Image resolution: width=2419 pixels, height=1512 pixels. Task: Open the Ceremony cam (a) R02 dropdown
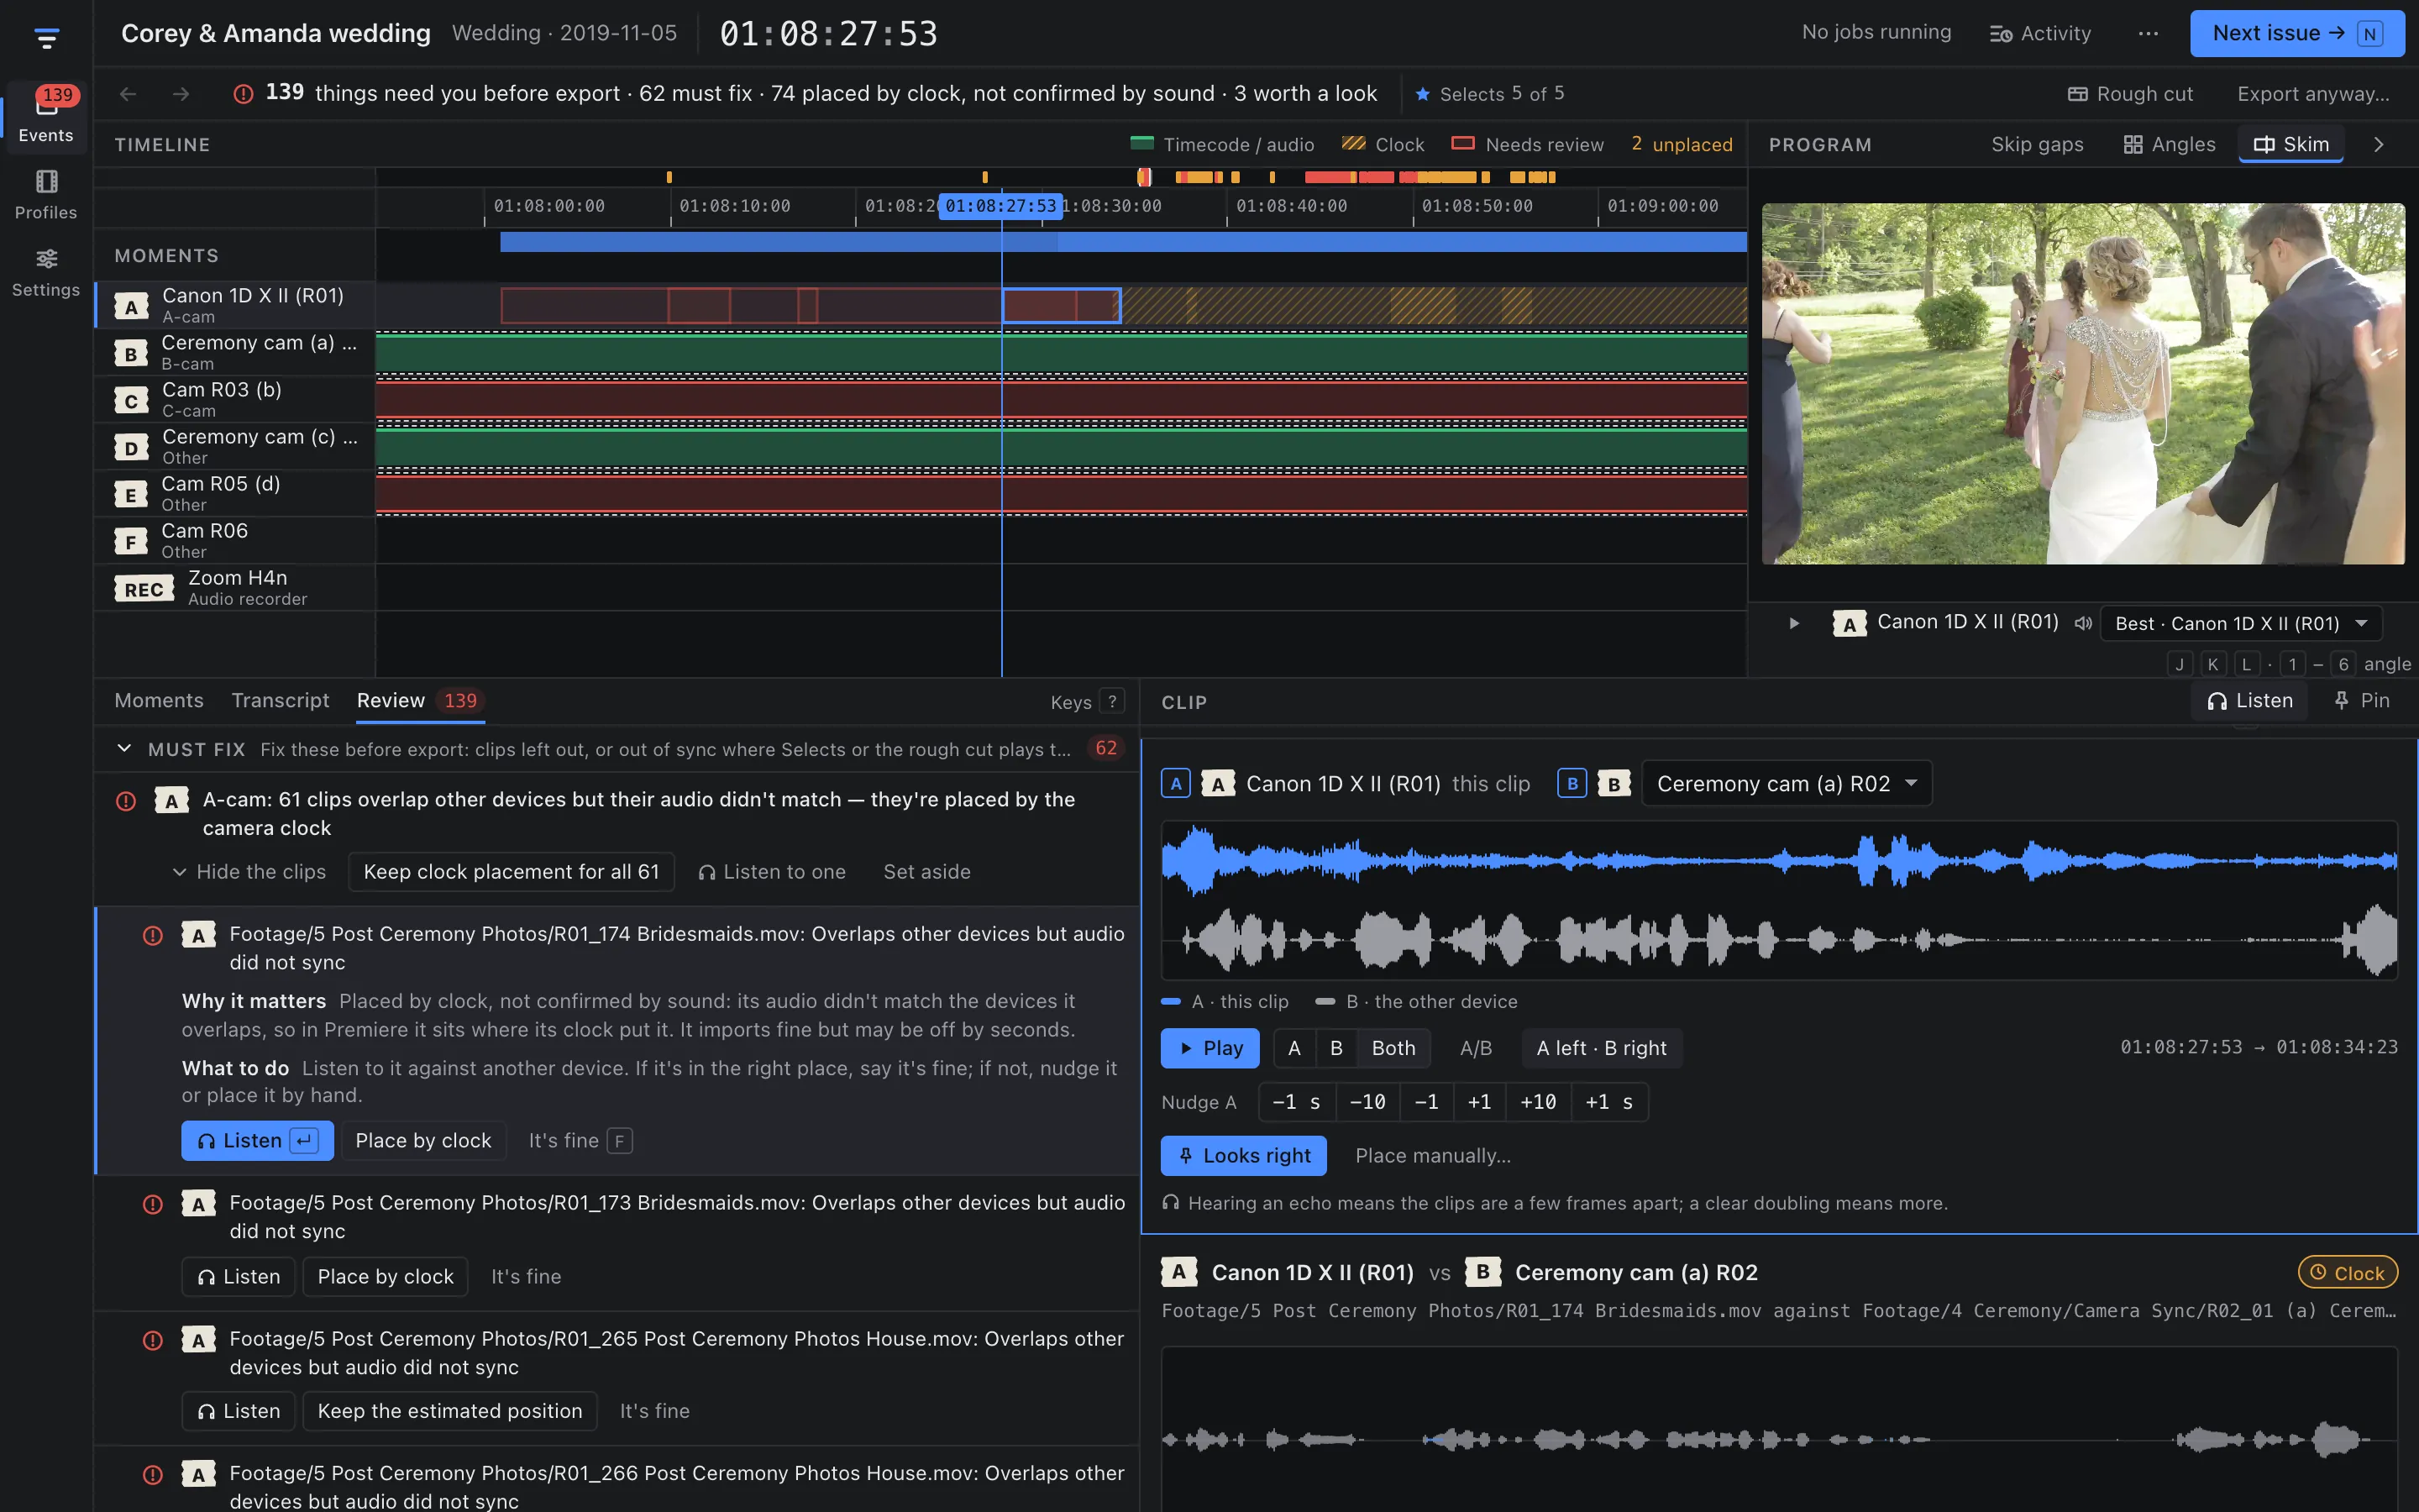(1787, 784)
